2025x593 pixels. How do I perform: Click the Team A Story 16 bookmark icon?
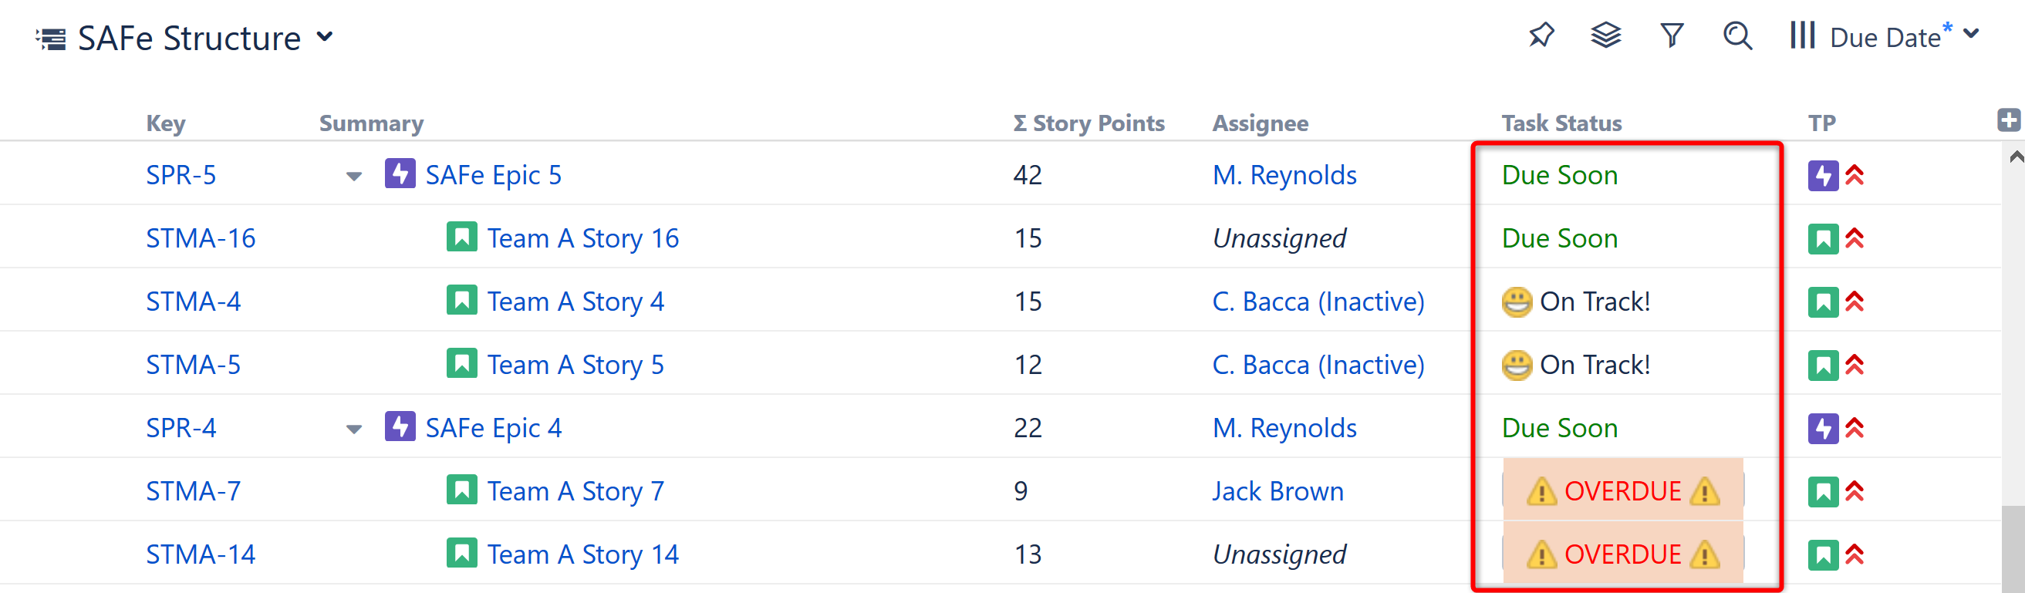click(x=461, y=238)
